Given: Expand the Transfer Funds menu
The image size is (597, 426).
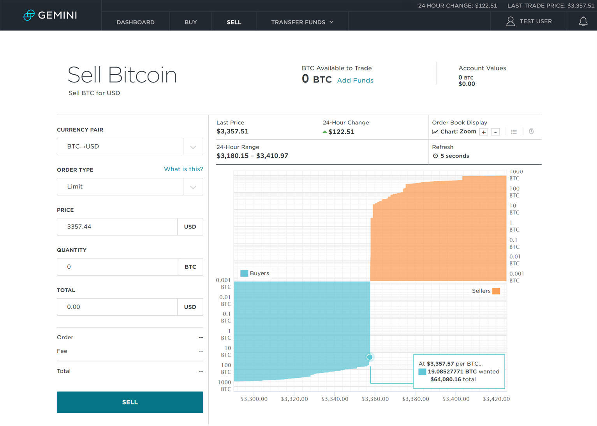Looking at the screenshot, I should [x=302, y=22].
